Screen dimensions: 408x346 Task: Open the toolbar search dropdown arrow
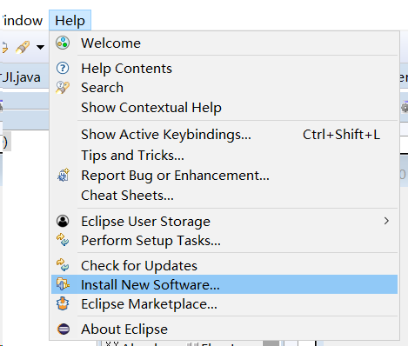pyautogui.click(x=40, y=47)
